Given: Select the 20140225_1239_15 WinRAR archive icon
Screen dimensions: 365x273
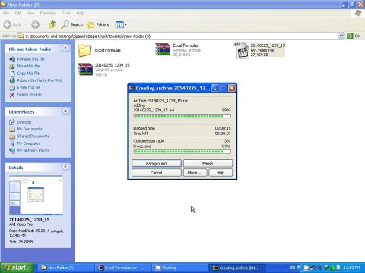Looking at the screenshot, I should (85, 69).
